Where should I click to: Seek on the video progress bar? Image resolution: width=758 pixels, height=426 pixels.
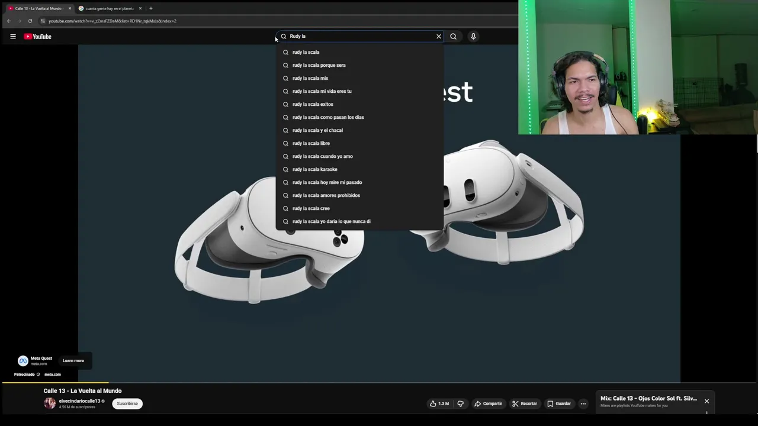(379, 383)
